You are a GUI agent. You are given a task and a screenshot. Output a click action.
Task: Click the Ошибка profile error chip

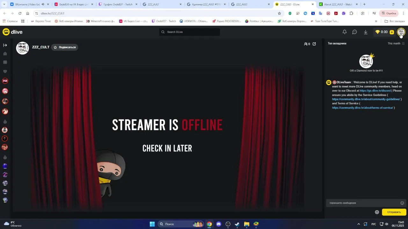tap(389, 13)
